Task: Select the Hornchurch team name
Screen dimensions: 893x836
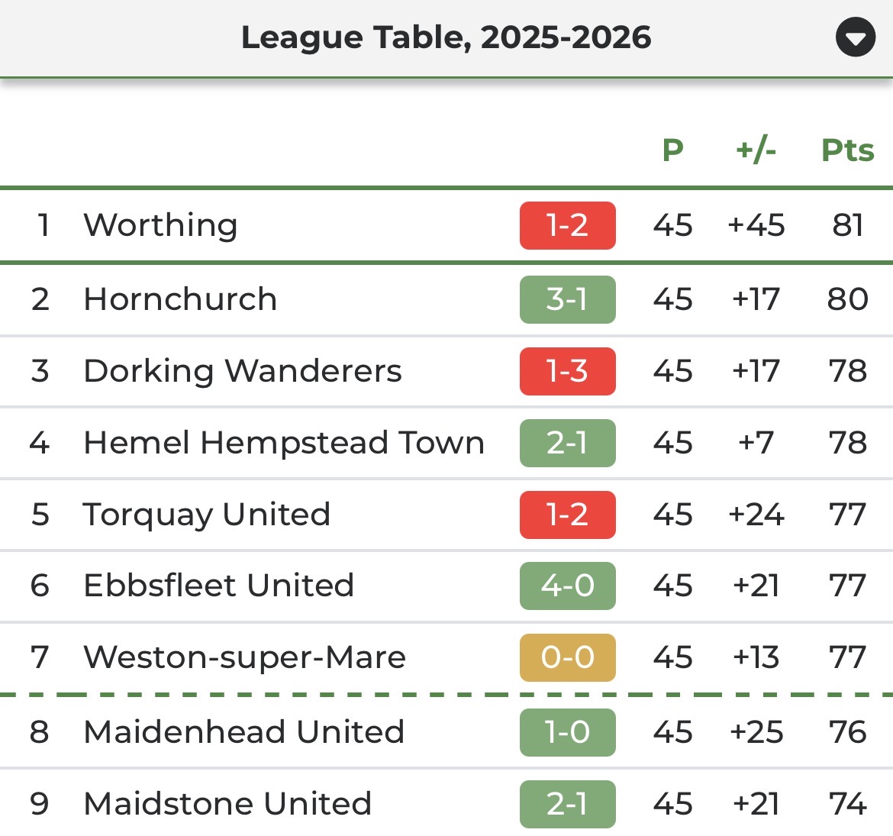Action: pos(180,299)
